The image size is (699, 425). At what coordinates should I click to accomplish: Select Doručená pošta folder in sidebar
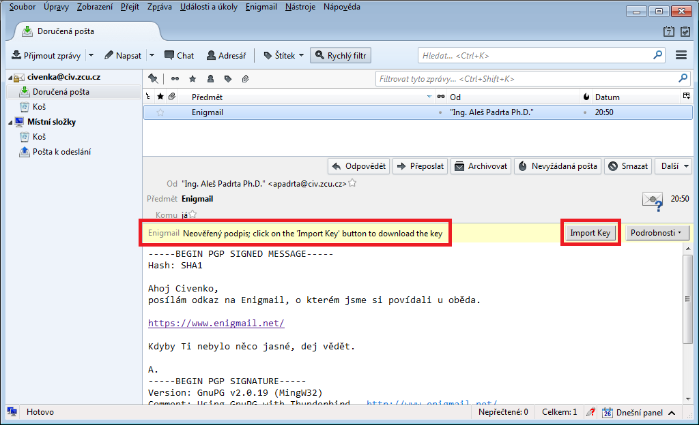pos(74,92)
